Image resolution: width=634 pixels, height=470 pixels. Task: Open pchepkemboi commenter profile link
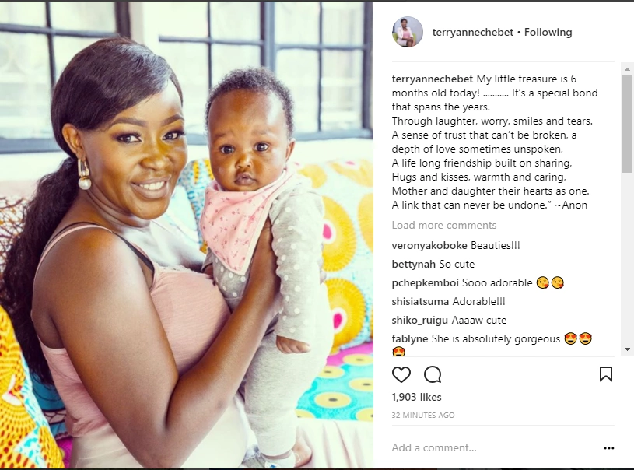[x=425, y=282]
